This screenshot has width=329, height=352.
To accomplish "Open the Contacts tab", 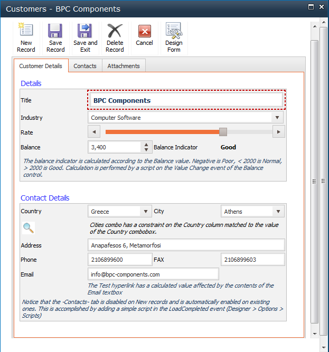I will [85, 66].
